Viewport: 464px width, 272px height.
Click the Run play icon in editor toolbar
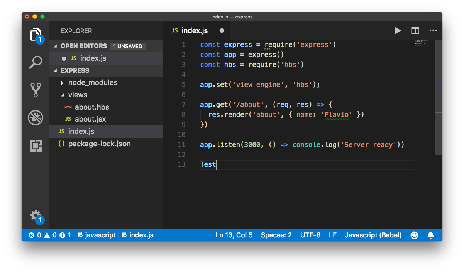[x=397, y=31]
